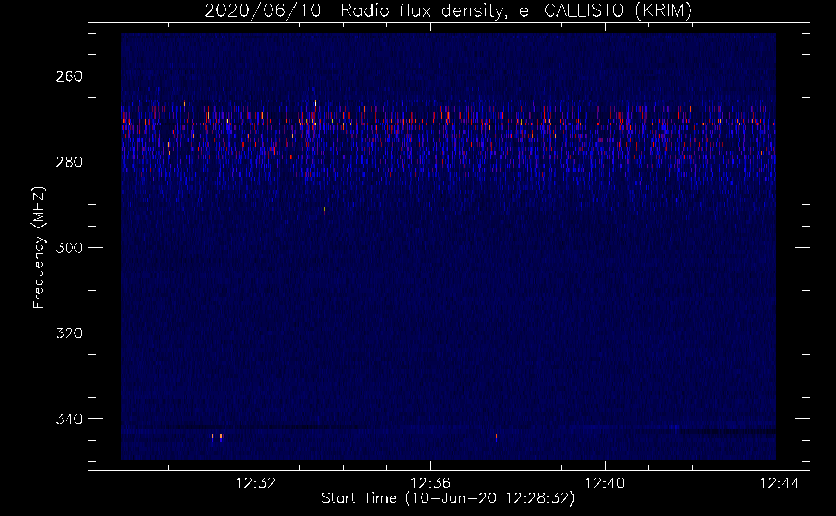Viewport: 836px width, 516px height.
Task: Click the 12:40 time tick label
Action: coord(605,483)
